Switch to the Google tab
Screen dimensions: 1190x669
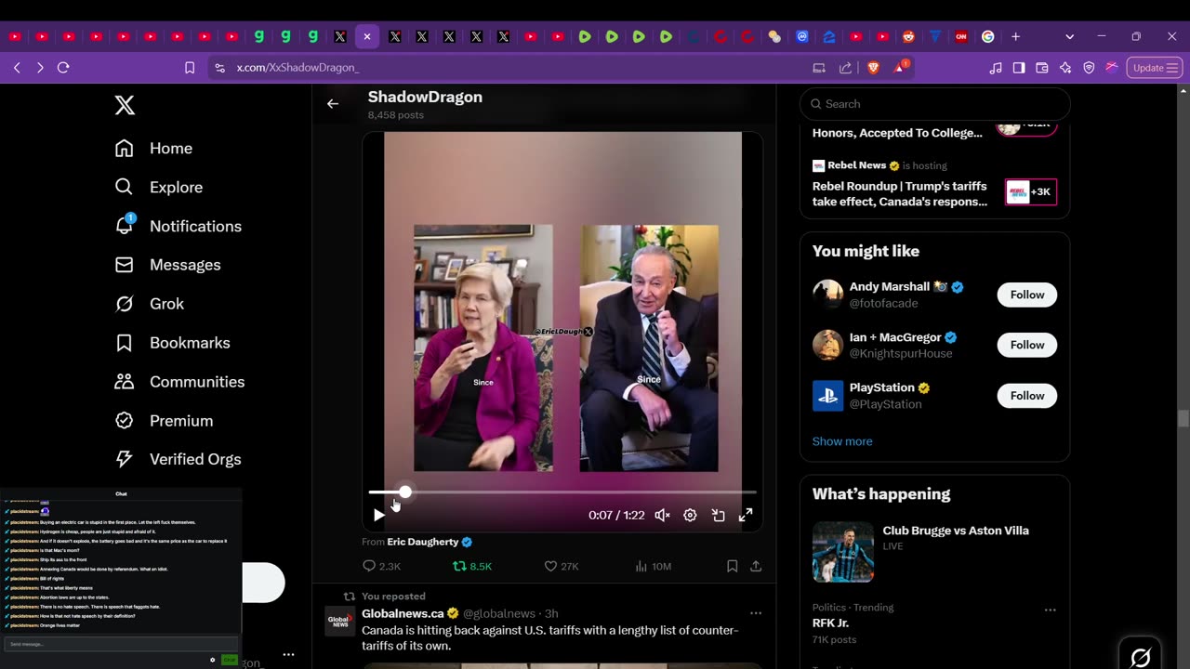pyautogui.click(x=988, y=36)
